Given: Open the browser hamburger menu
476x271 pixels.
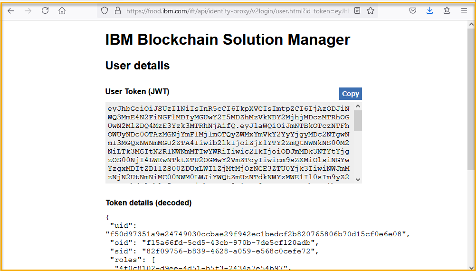Looking at the screenshot, I should [x=464, y=10].
